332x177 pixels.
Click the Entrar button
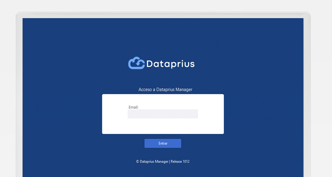(163, 143)
